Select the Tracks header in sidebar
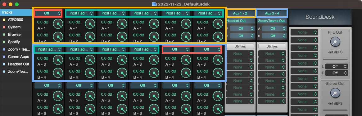362x116 pixels. coord(16,12)
